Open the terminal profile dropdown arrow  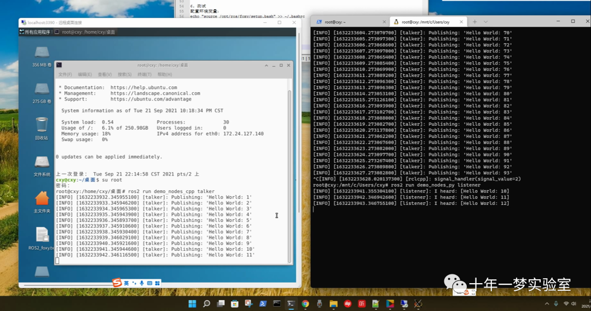click(485, 22)
